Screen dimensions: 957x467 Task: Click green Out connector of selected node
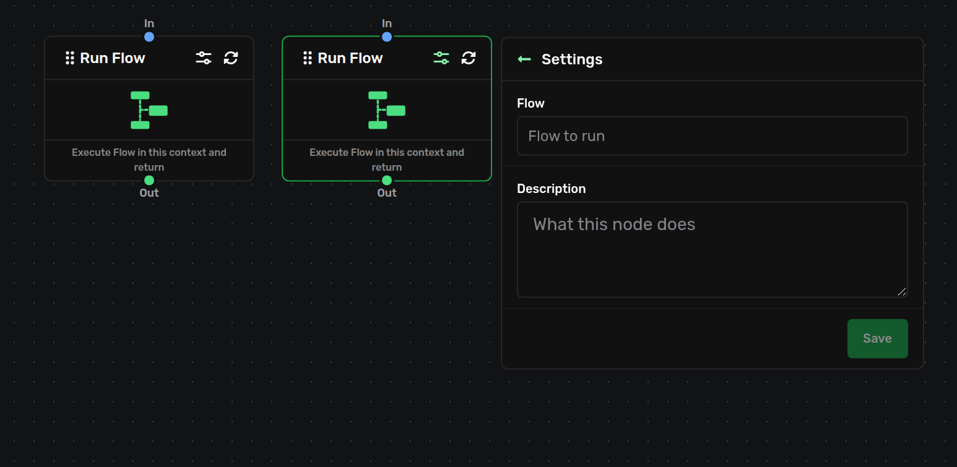pyautogui.click(x=387, y=180)
